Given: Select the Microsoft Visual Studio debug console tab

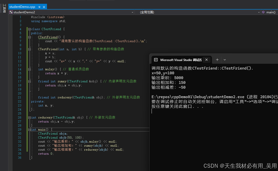Looking at the screenshot, I should coord(181,60).
